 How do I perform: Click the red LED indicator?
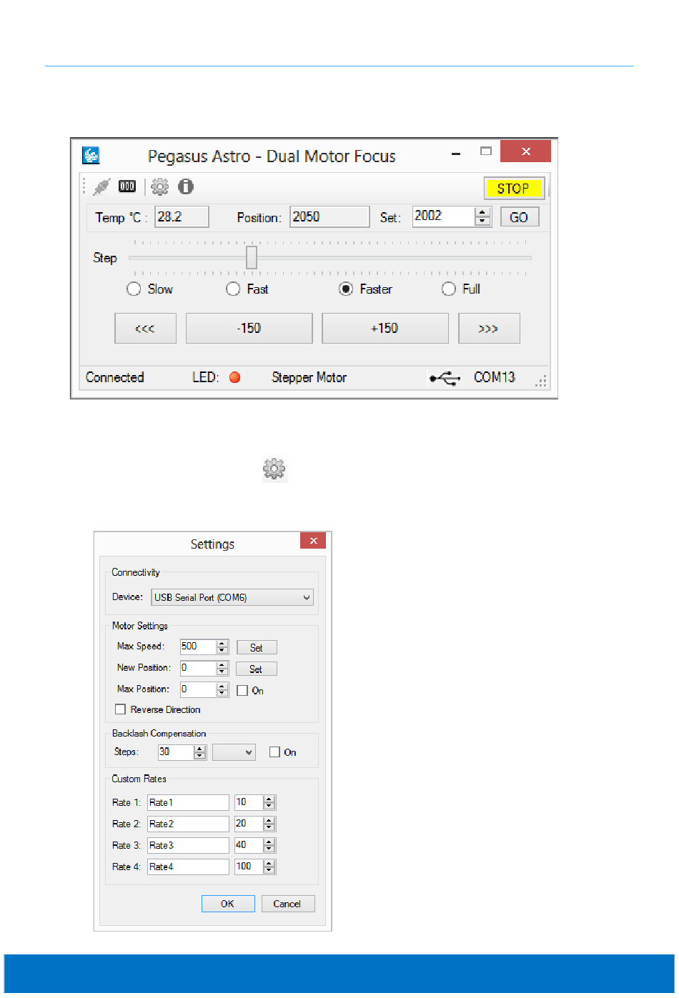click(x=234, y=378)
